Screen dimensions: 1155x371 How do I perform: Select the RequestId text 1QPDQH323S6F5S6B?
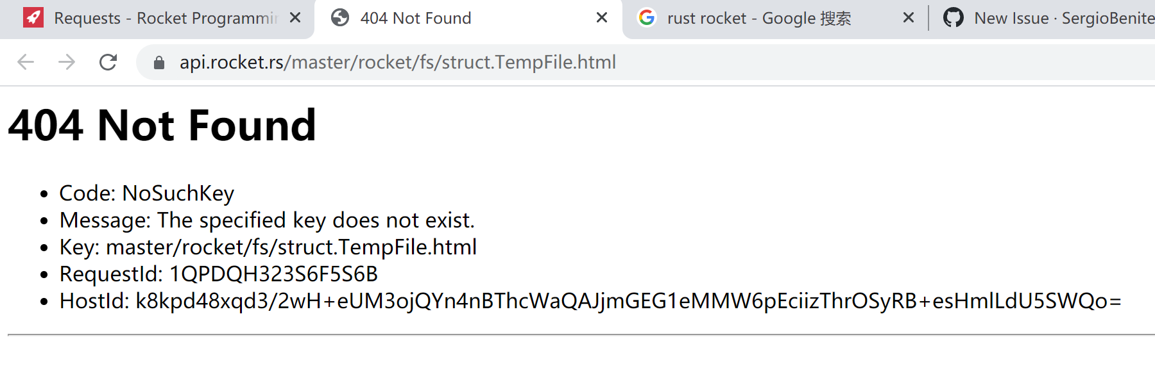point(273,273)
